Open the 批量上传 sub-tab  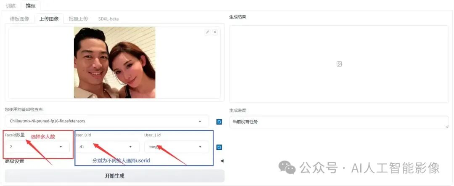coord(78,19)
